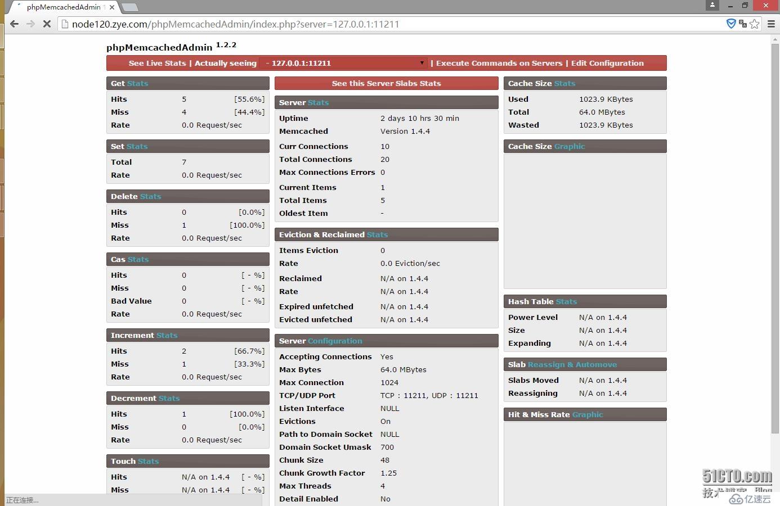Click See Live Stats link

click(x=157, y=63)
